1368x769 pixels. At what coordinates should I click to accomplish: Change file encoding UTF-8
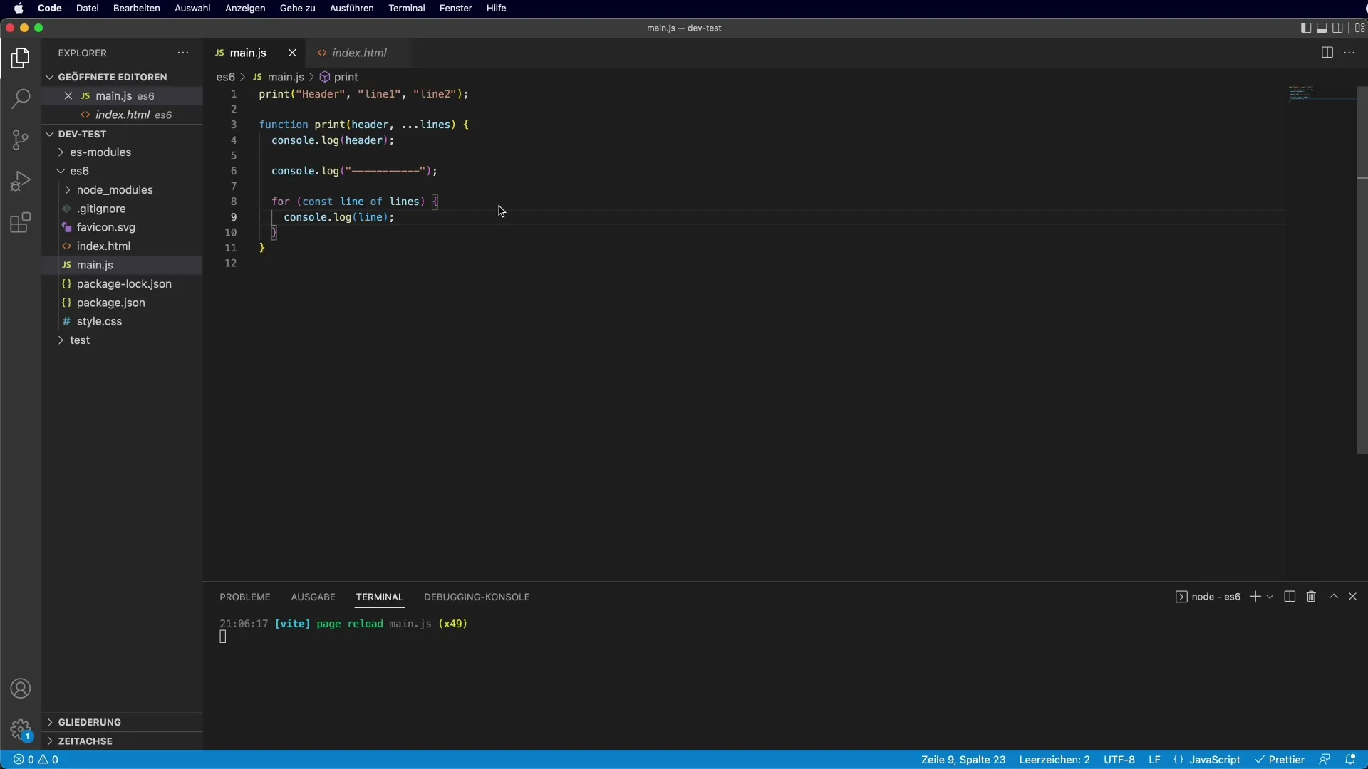1119,760
